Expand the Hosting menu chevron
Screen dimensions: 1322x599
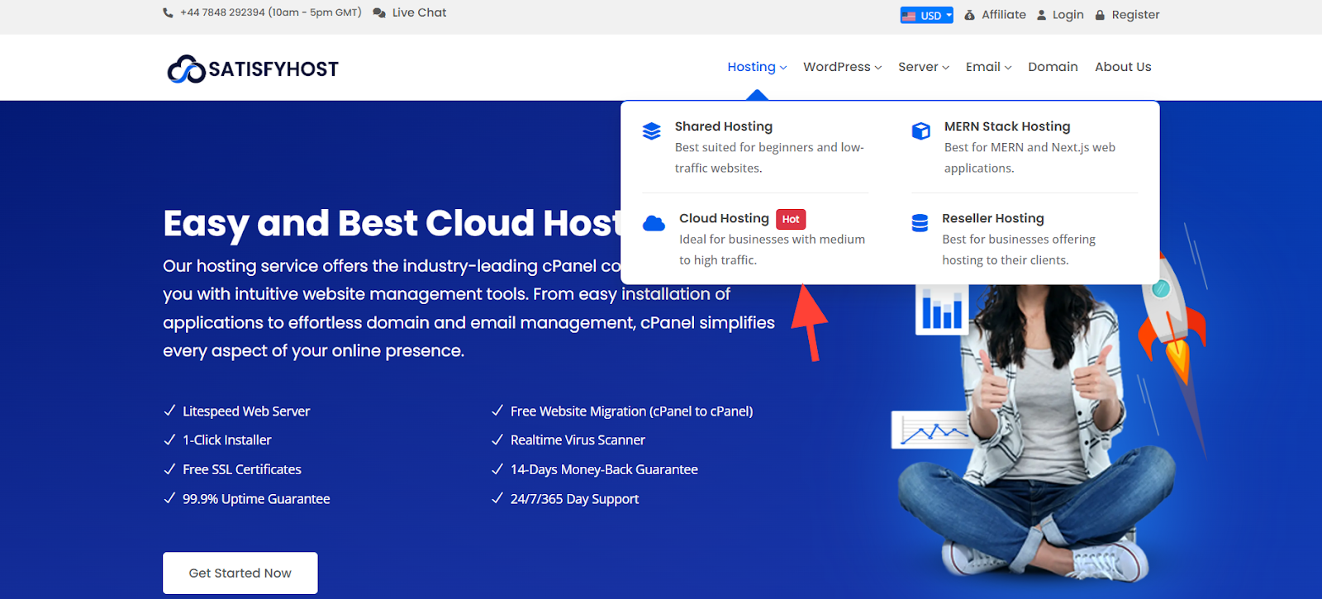click(783, 68)
